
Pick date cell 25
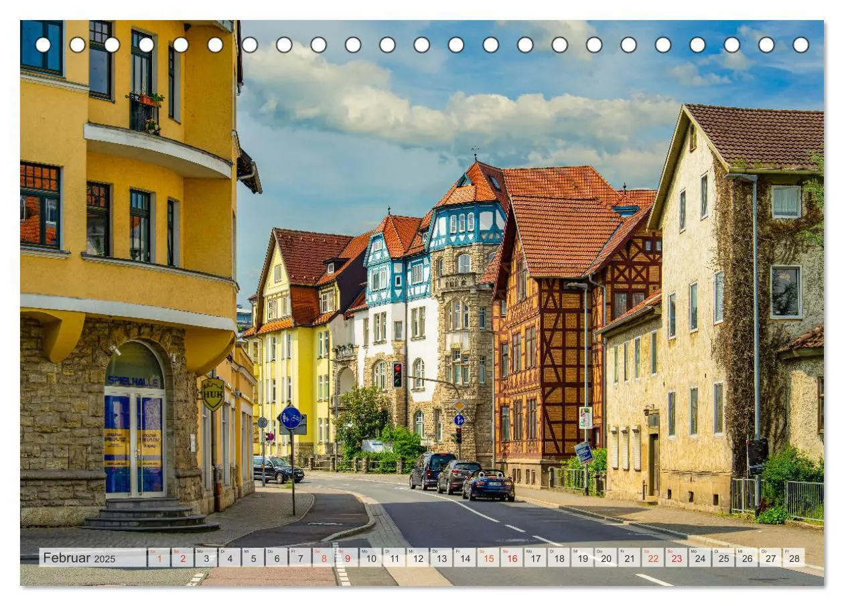[723, 557]
